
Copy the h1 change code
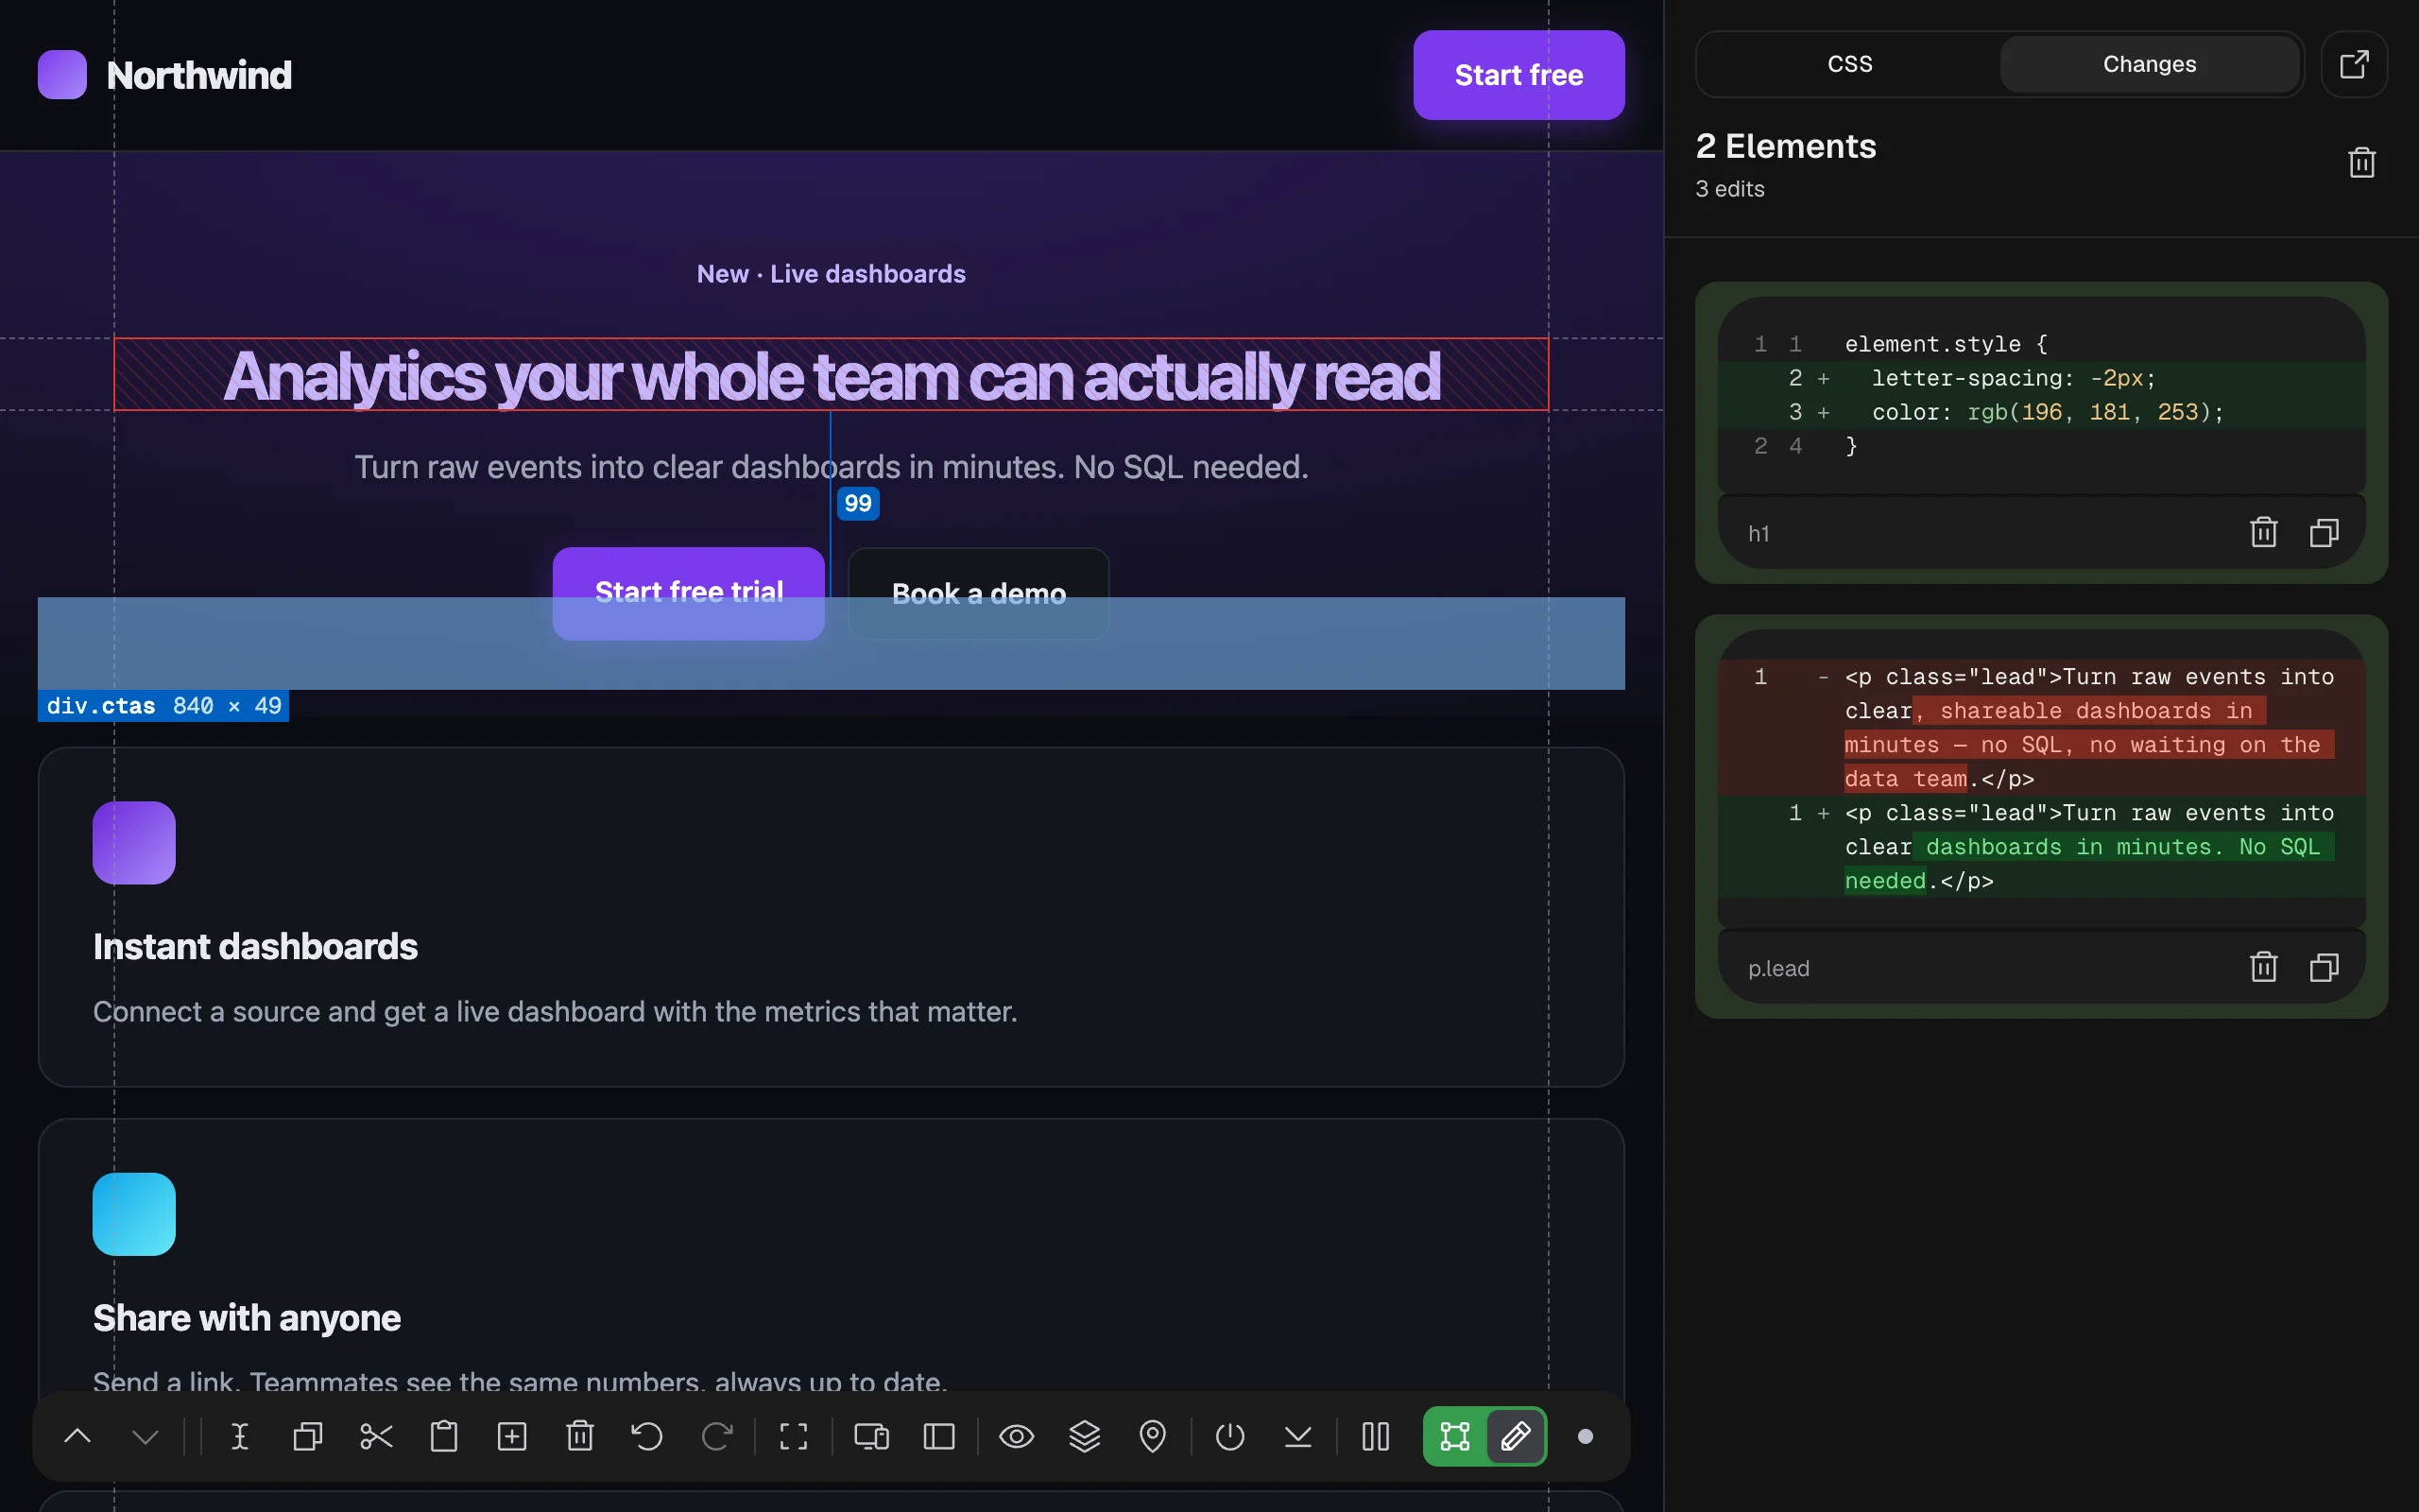[x=2325, y=532]
